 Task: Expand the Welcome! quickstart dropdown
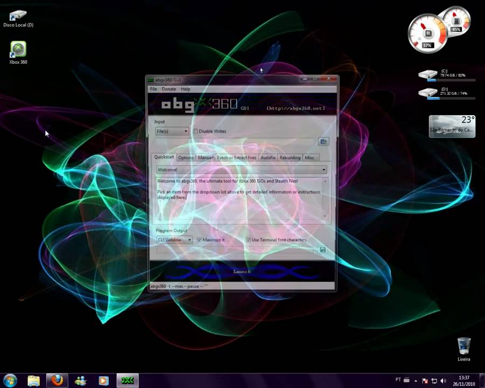[x=241, y=170]
